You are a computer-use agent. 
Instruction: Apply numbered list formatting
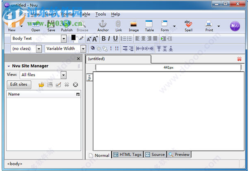point(123,39)
